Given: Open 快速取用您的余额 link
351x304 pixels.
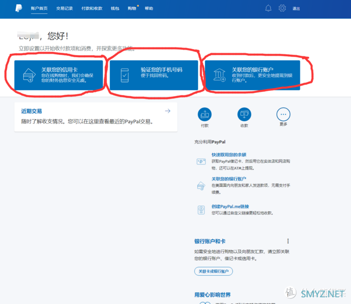Looking at the screenshot, I should (x=229, y=155).
